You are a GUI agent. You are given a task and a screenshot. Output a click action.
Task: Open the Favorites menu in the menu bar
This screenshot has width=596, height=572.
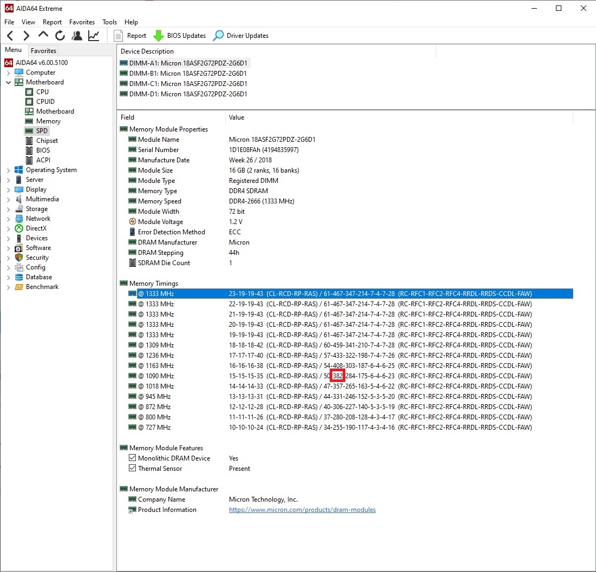(82, 22)
